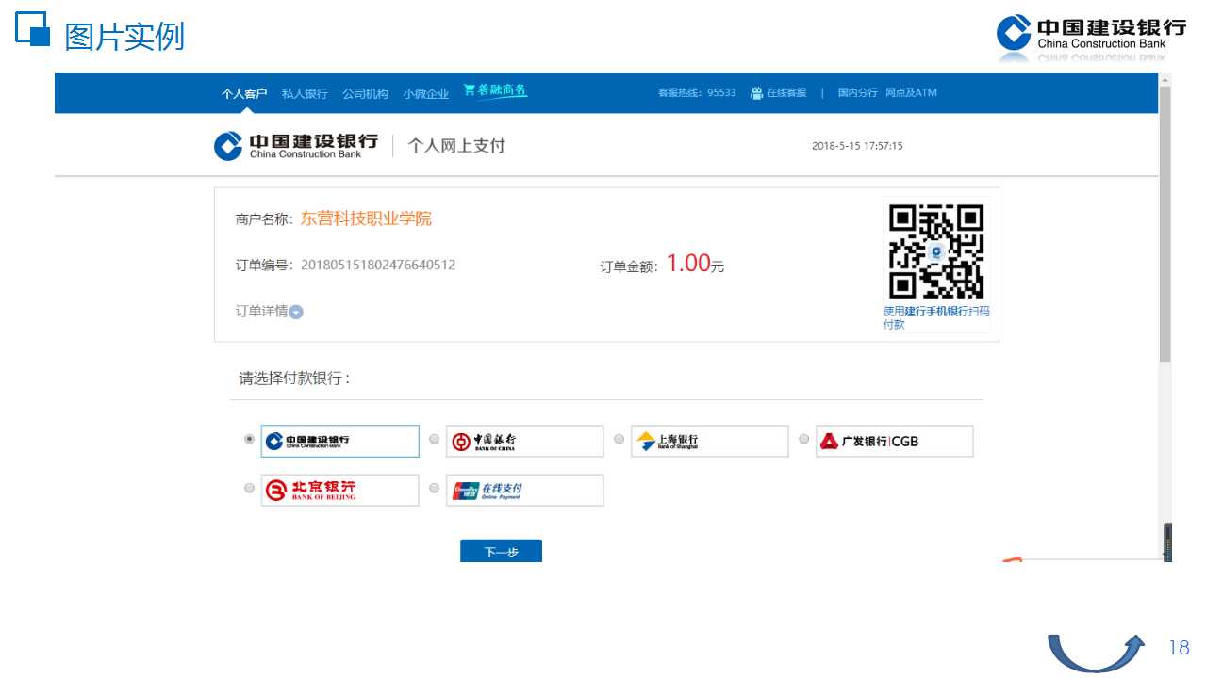Click the page vertical scrollbar
Screen dimensions: 1206x678
coord(1165,226)
